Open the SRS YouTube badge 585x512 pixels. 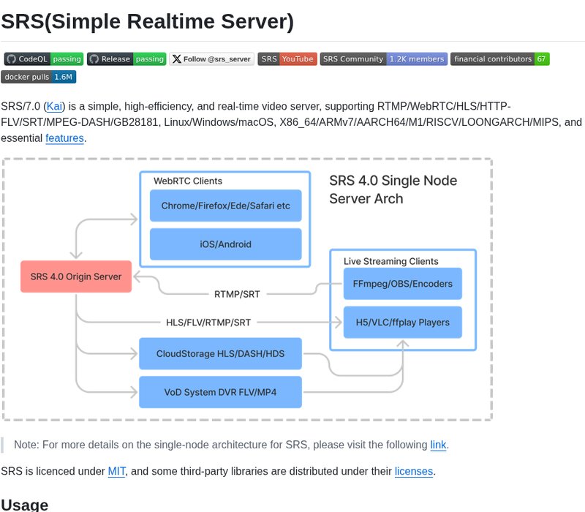tap(287, 59)
